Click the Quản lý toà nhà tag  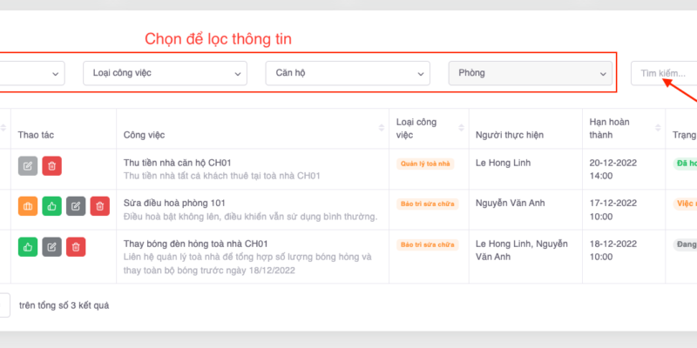(426, 163)
